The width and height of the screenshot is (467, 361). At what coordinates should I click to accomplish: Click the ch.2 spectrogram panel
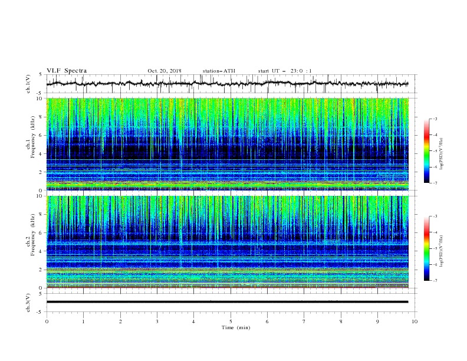[228, 242]
